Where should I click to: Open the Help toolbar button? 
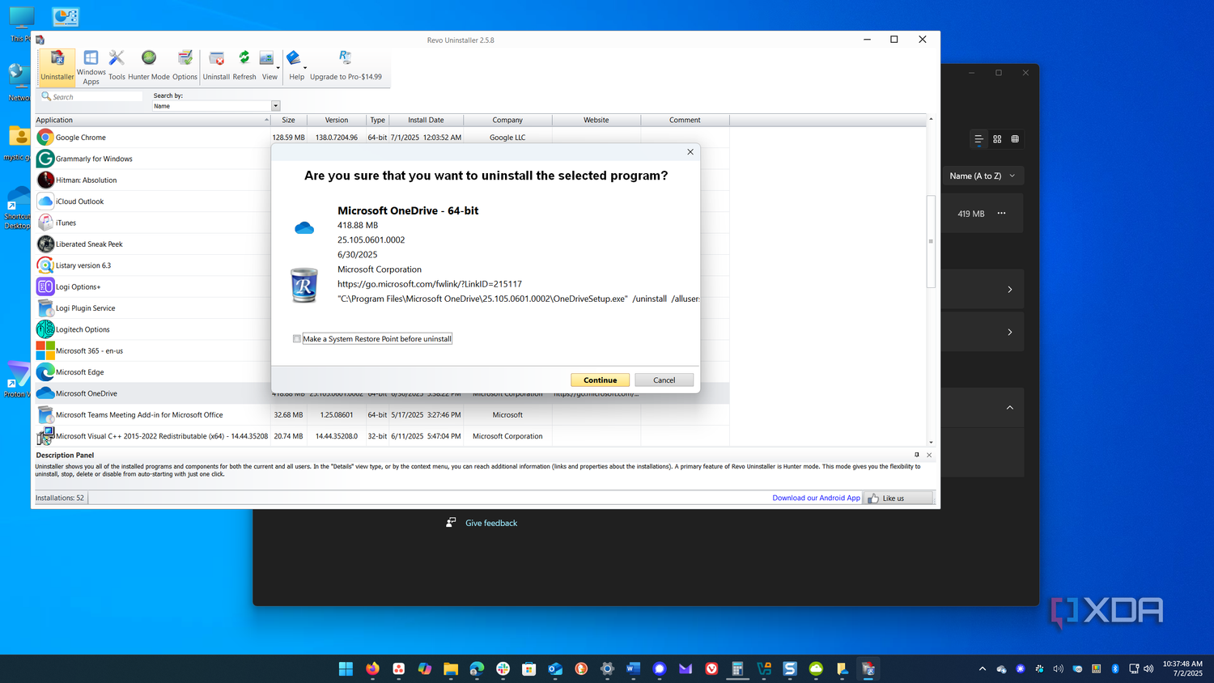[x=296, y=66]
